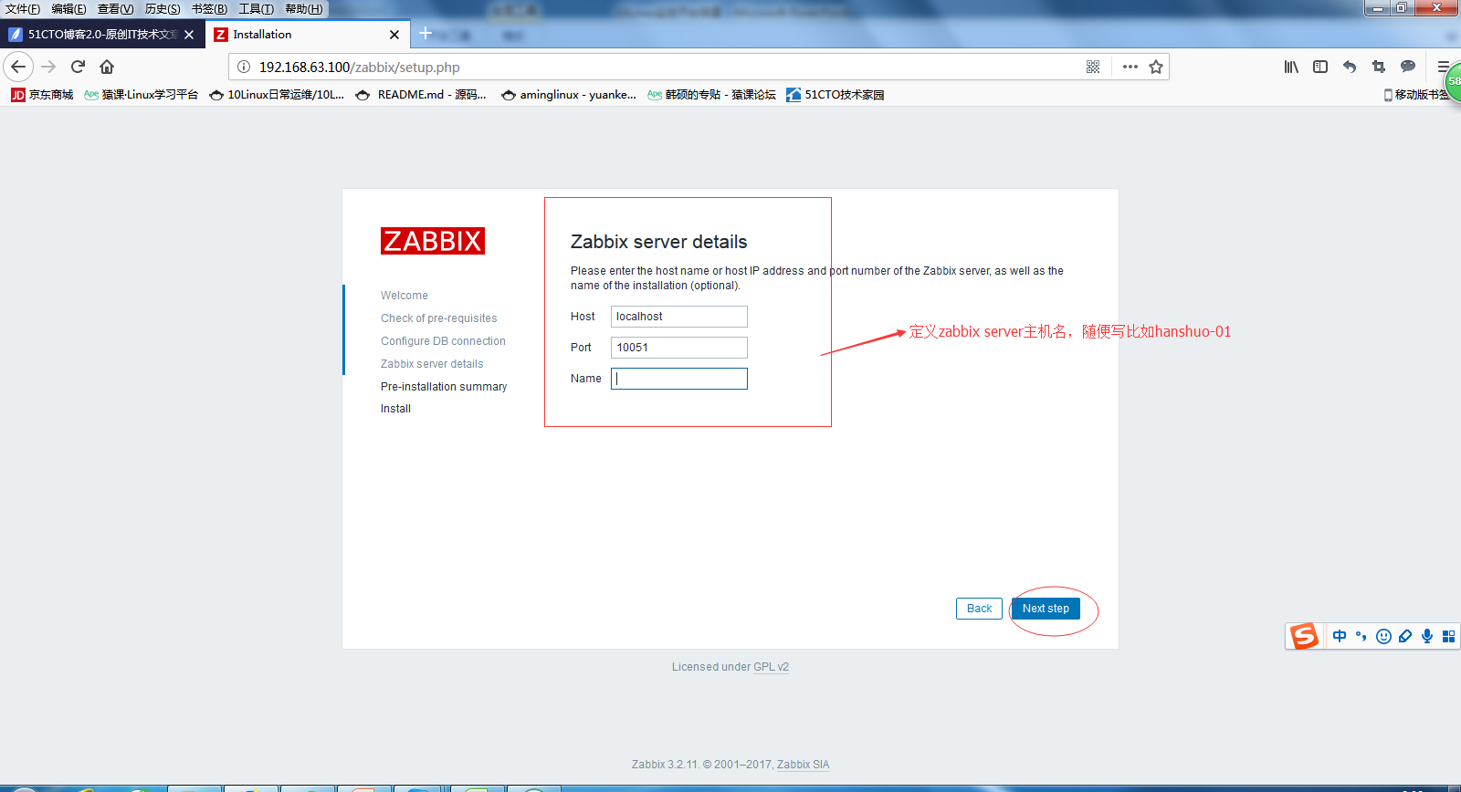Click the undo arrow toolbar icon
Screen dimensions: 1461x792
(x=1350, y=67)
